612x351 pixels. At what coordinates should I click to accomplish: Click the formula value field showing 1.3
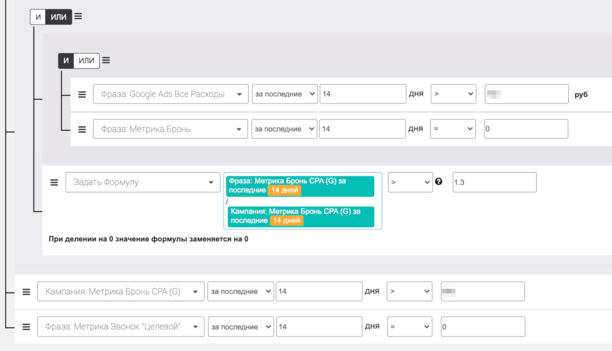click(x=494, y=182)
